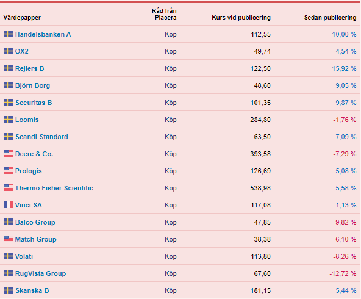The image size is (361, 299).
Task: Click the flag beside RugVista Group
Action: [x=9, y=273]
